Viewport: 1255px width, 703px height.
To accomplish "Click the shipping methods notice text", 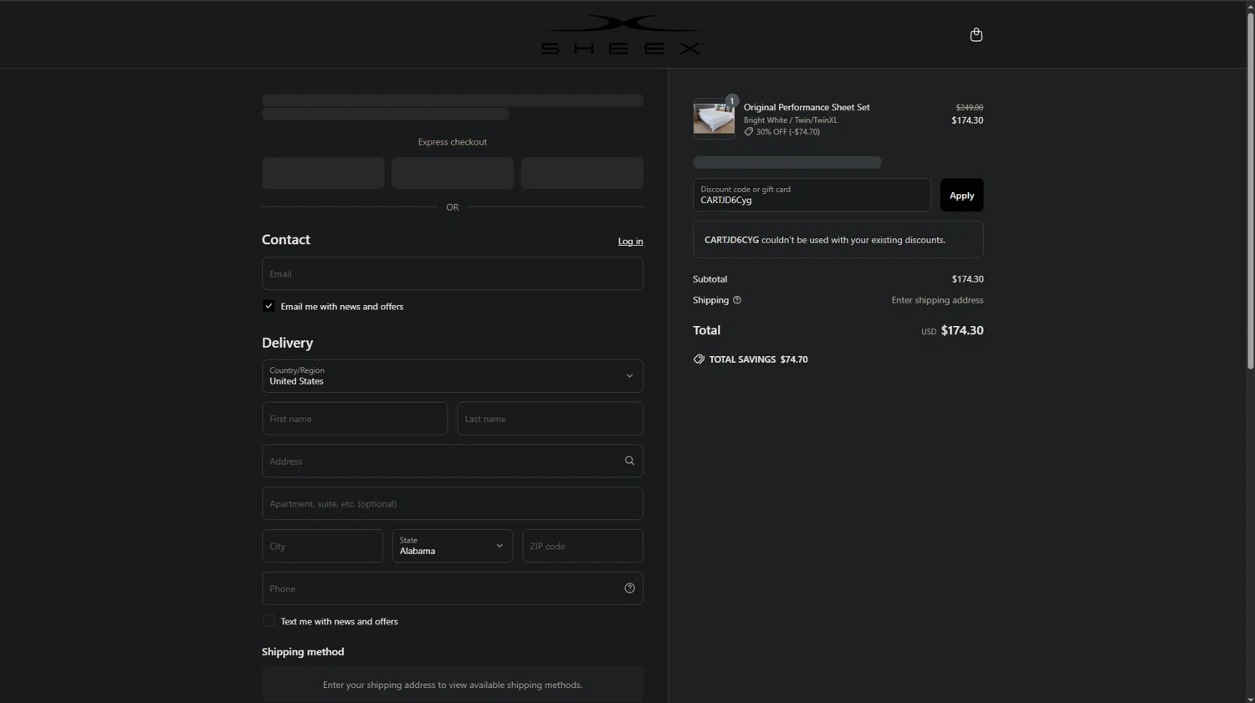I will (x=453, y=685).
